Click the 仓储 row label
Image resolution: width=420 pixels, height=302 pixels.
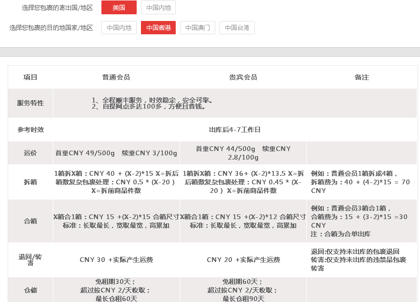(30, 290)
